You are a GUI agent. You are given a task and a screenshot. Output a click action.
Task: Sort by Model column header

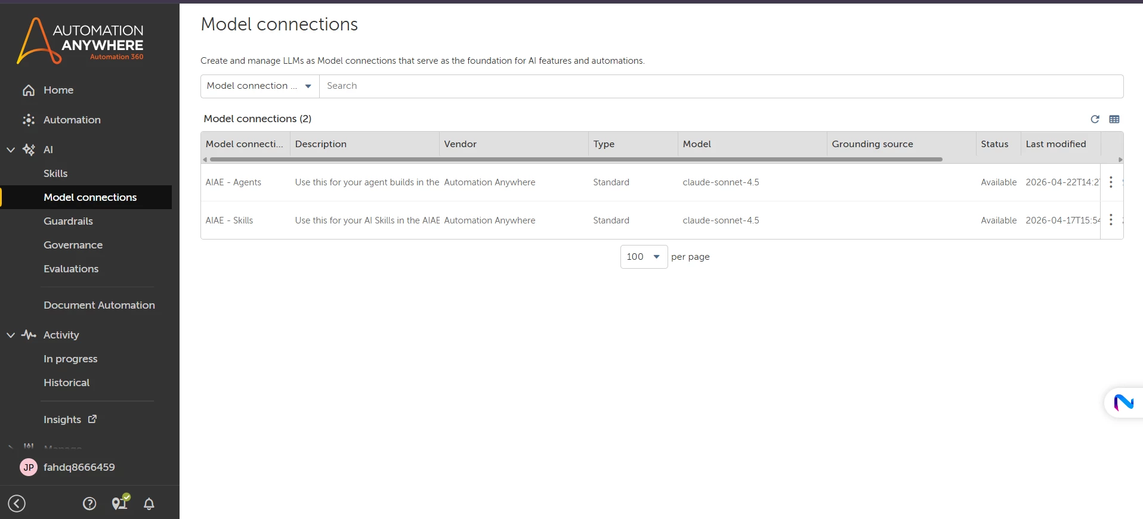(697, 144)
